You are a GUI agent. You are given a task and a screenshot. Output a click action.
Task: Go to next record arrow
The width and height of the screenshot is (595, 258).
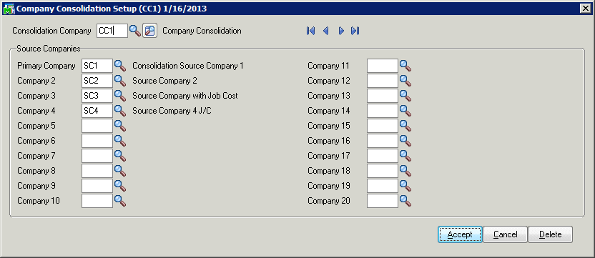tap(341, 31)
